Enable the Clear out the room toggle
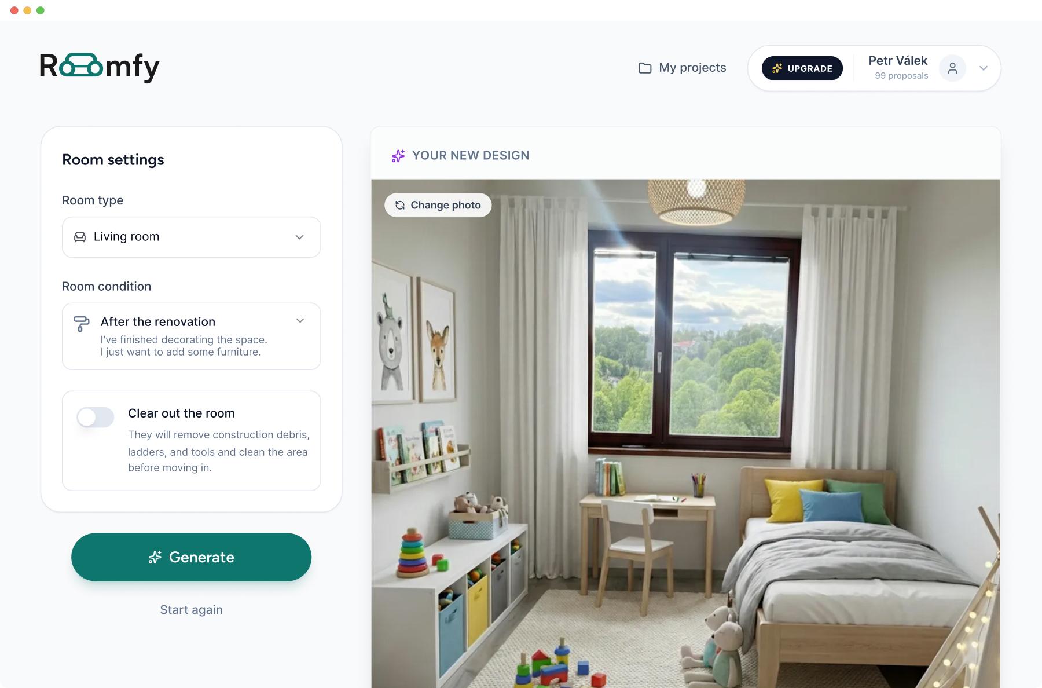 (96, 417)
